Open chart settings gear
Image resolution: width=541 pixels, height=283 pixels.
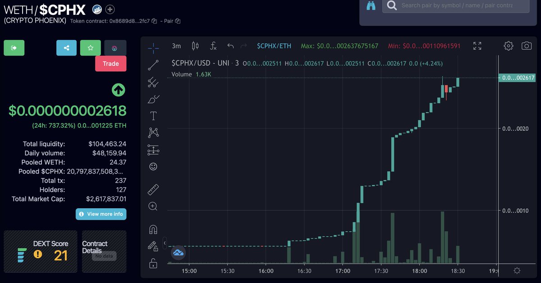[x=509, y=46]
